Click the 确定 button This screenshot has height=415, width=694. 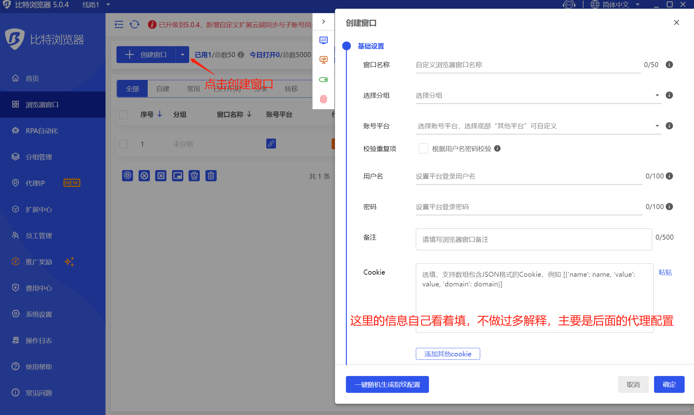[x=669, y=384]
